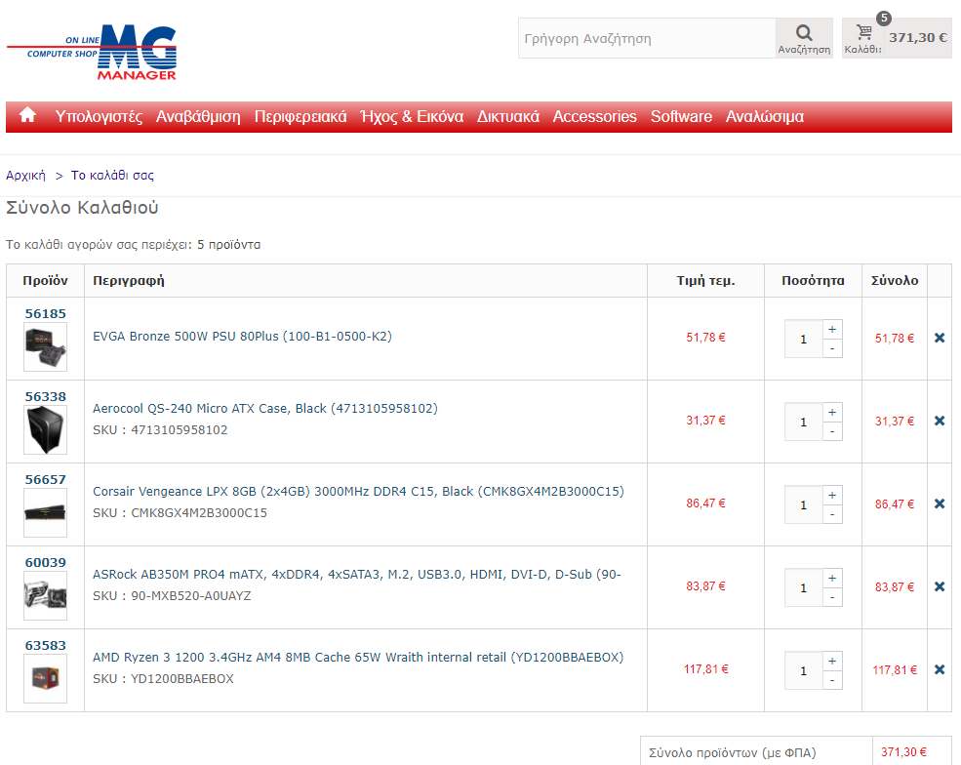Open EVGA power supply product thumbnail
The image size is (961, 765).
click(45, 347)
